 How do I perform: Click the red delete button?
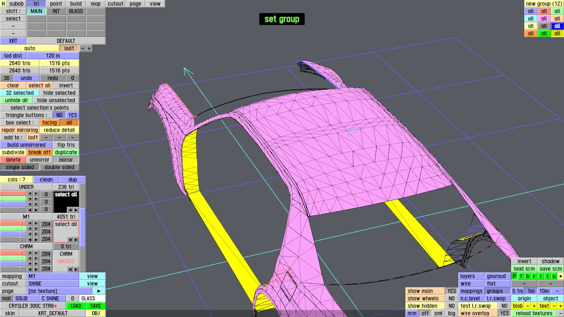(x=13, y=160)
